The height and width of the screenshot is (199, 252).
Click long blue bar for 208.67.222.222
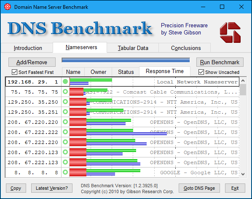click(126, 134)
